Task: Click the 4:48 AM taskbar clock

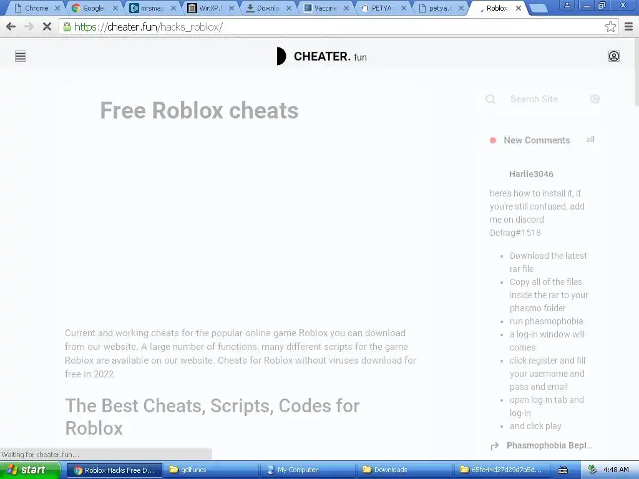Action: [616, 470]
